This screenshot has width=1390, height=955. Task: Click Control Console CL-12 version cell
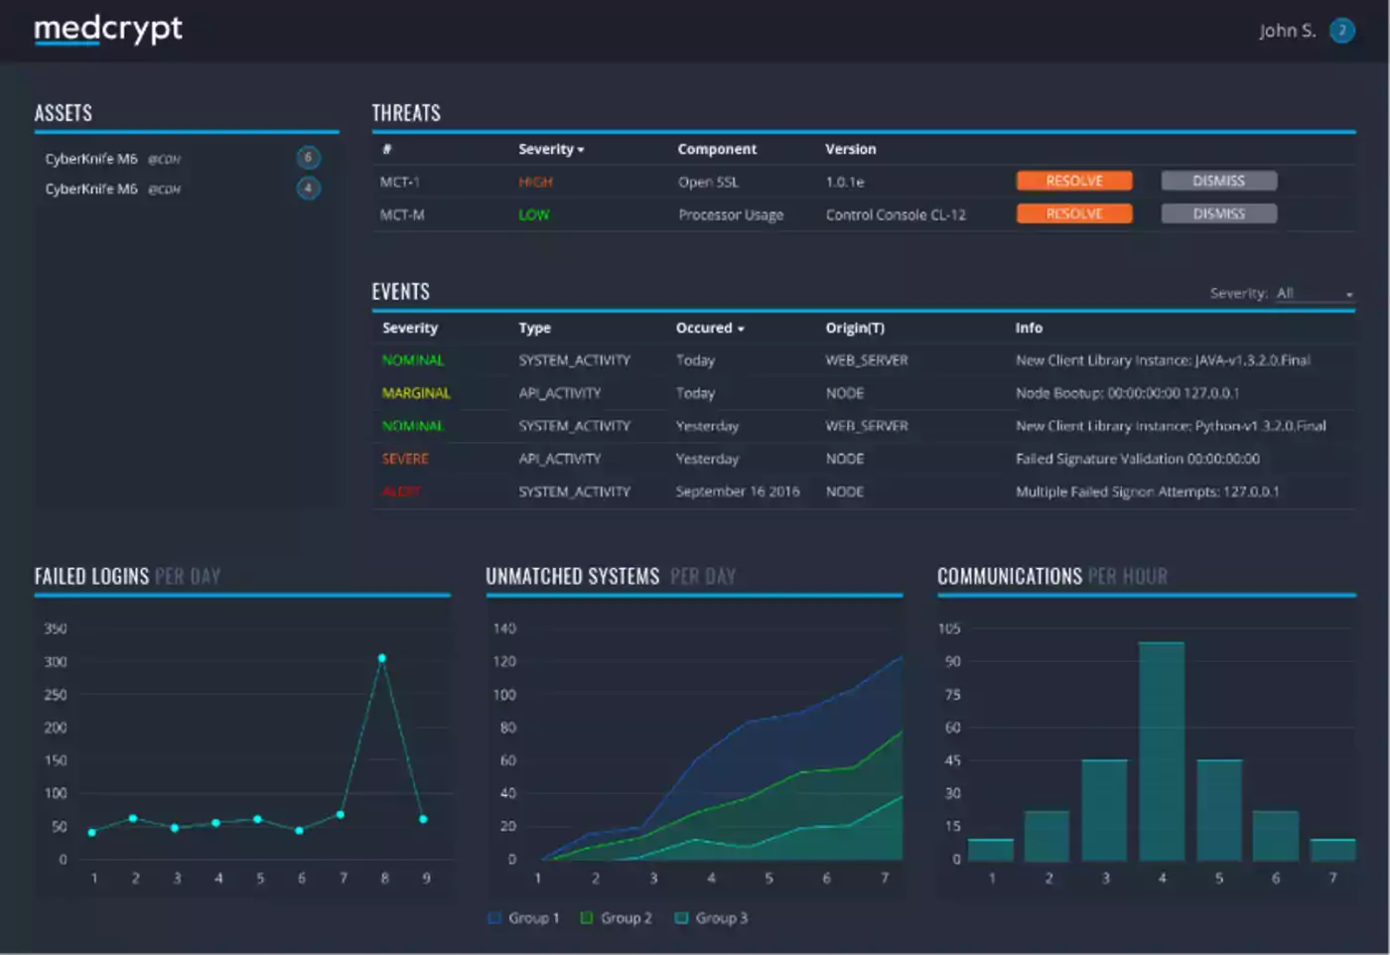(896, 214)
